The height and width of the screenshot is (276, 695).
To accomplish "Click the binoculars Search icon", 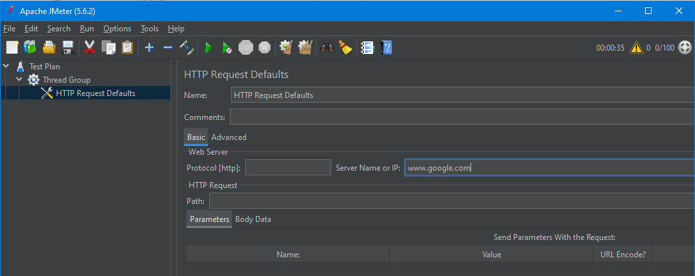I will pos(327,47).
